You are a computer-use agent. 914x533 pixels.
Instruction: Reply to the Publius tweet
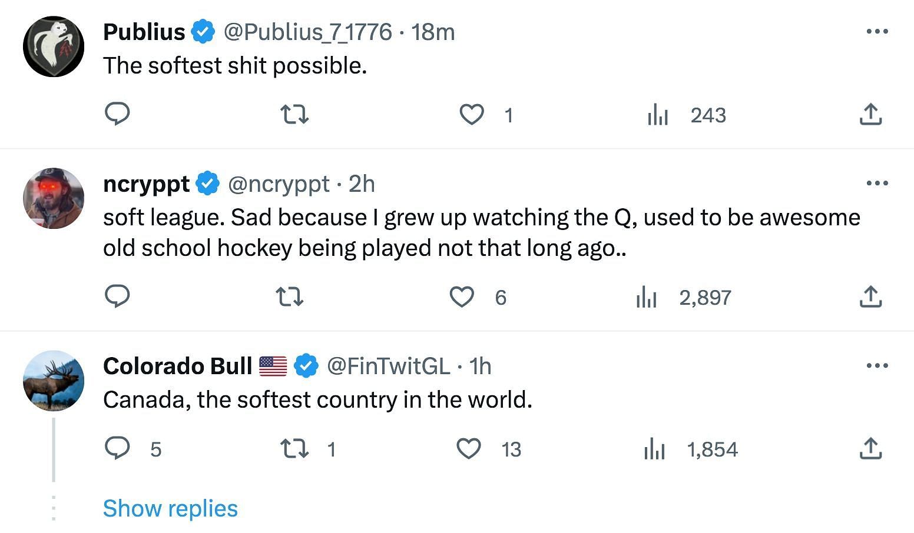(x=117, y=114)
